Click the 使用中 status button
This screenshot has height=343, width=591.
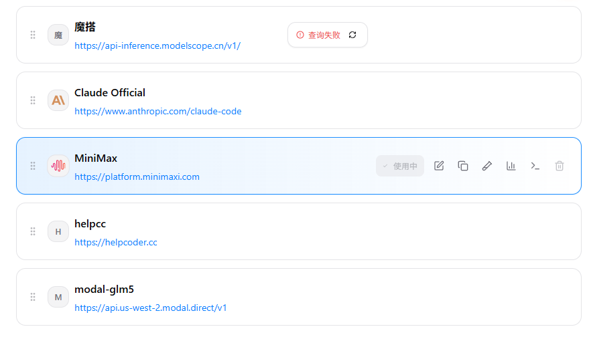(400, 166)
